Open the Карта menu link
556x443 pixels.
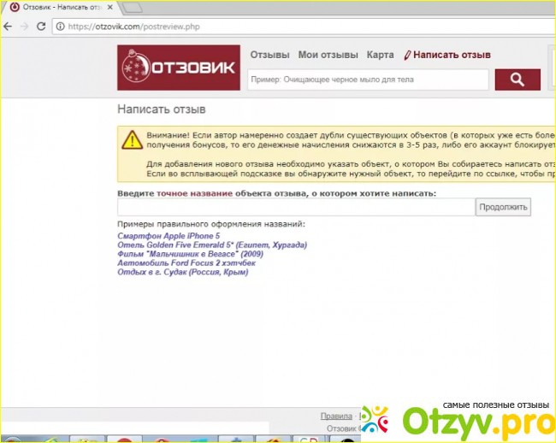[x=380, y=56]
